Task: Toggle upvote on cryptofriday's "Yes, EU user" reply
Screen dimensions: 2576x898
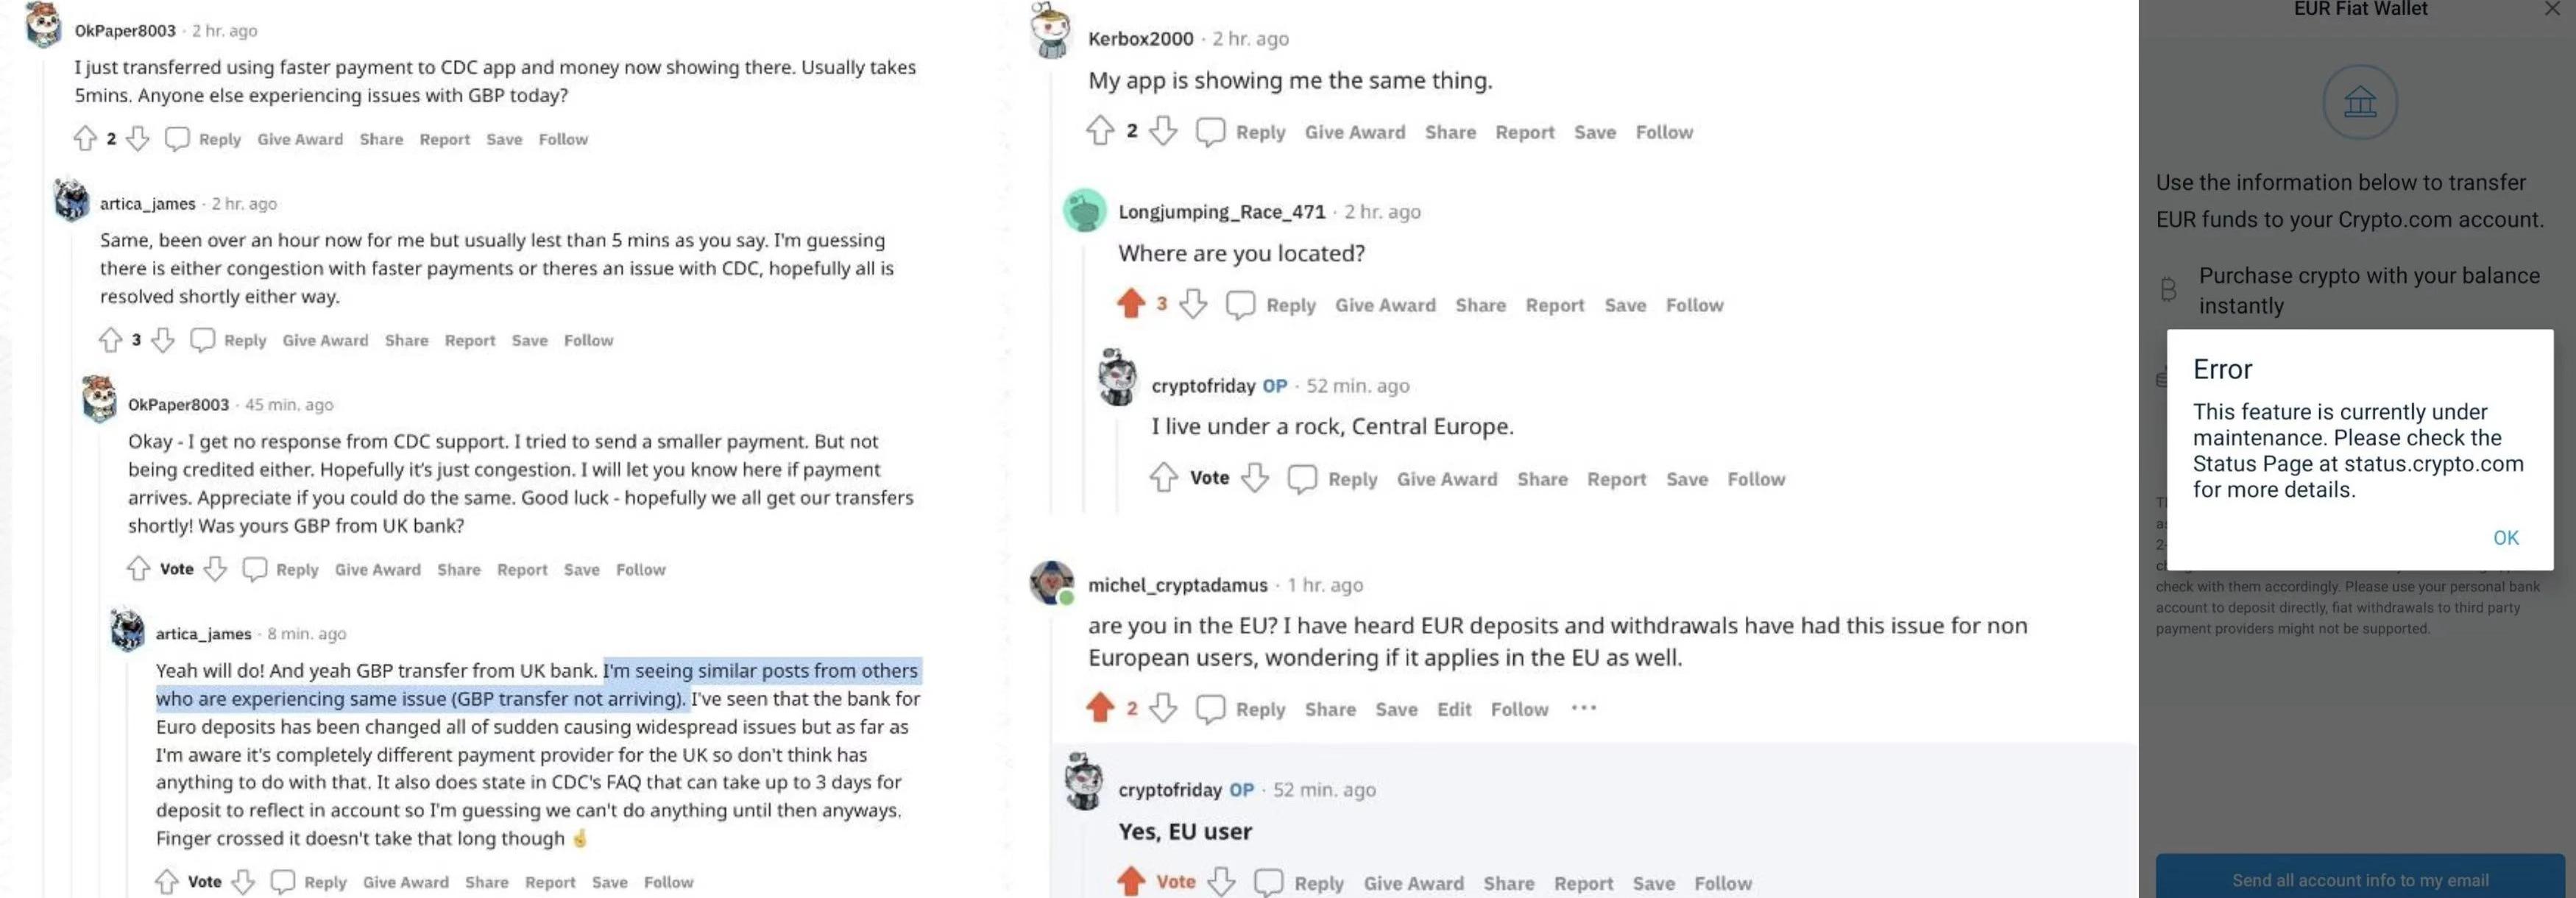Action: (1131, 882)
